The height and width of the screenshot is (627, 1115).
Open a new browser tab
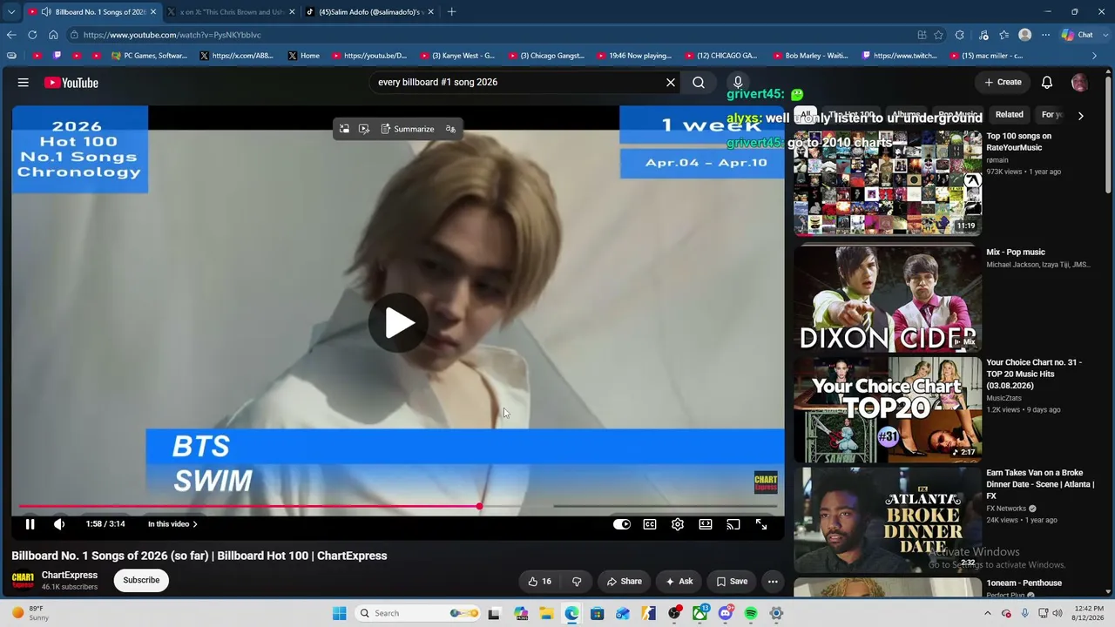pos(453,12)
